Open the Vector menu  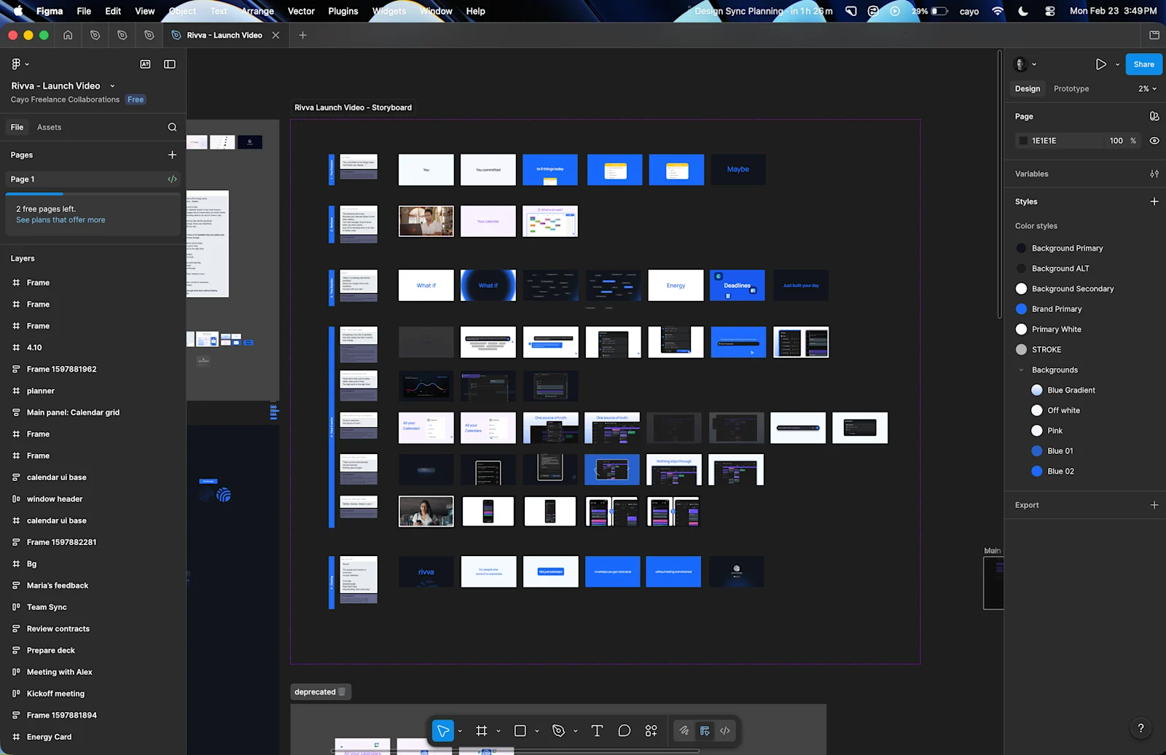(x=301, y=11)
